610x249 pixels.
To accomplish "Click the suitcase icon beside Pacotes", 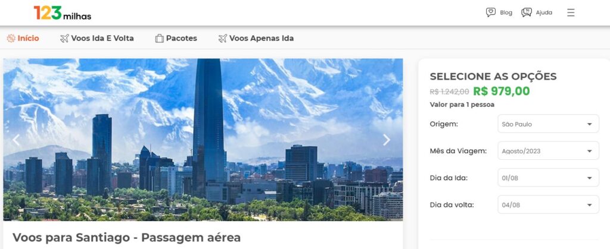I will point(160,39).
